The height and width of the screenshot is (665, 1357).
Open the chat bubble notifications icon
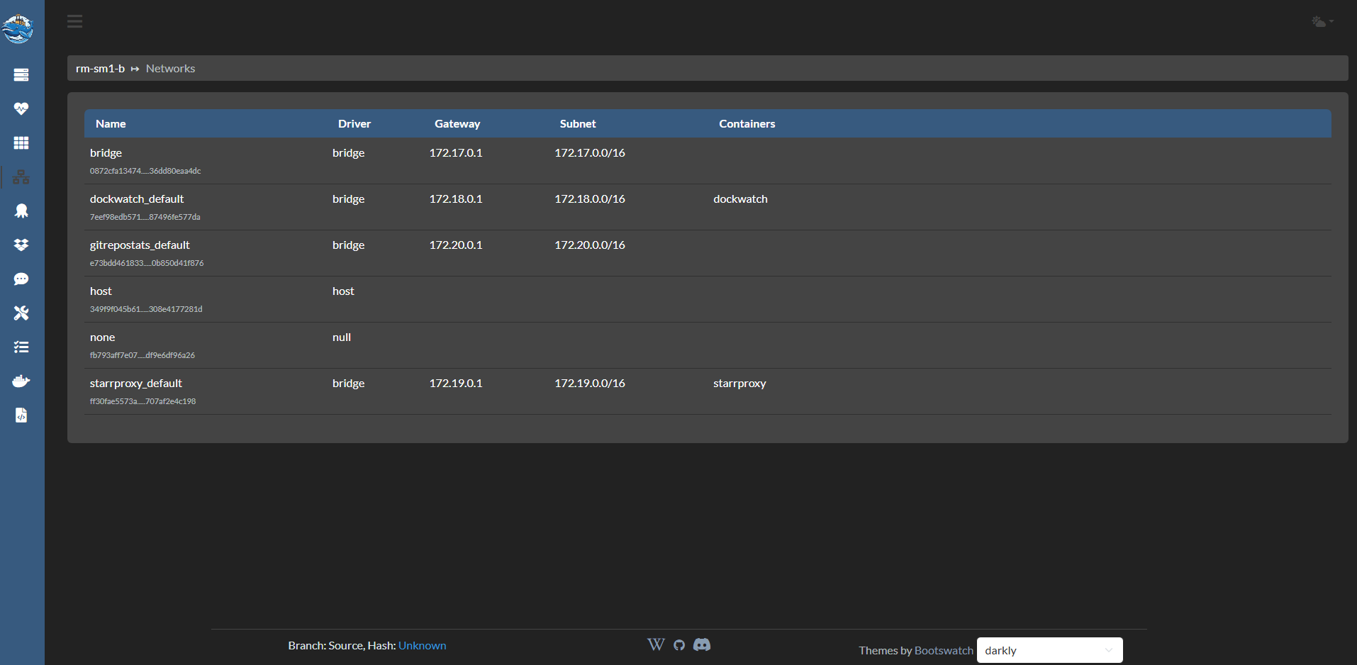coord(21,279)
